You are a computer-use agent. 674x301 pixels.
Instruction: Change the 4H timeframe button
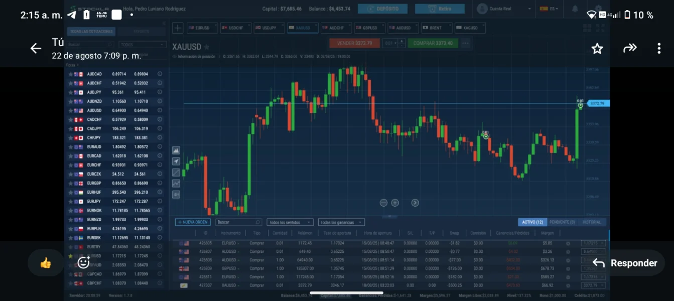176,195
